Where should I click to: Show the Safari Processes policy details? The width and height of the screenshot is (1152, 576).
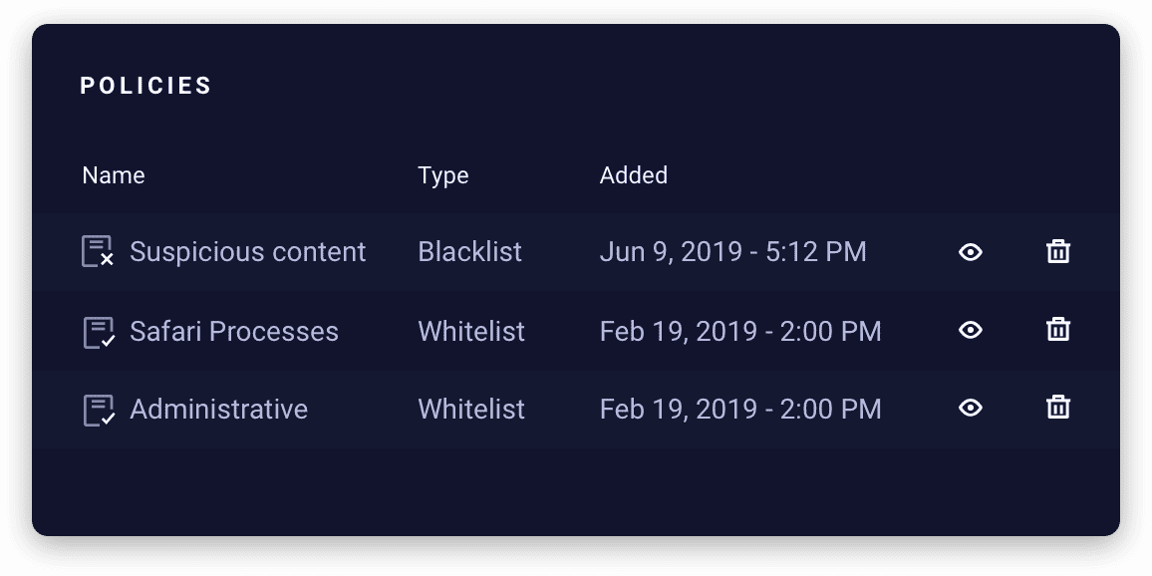pos(970,330)
